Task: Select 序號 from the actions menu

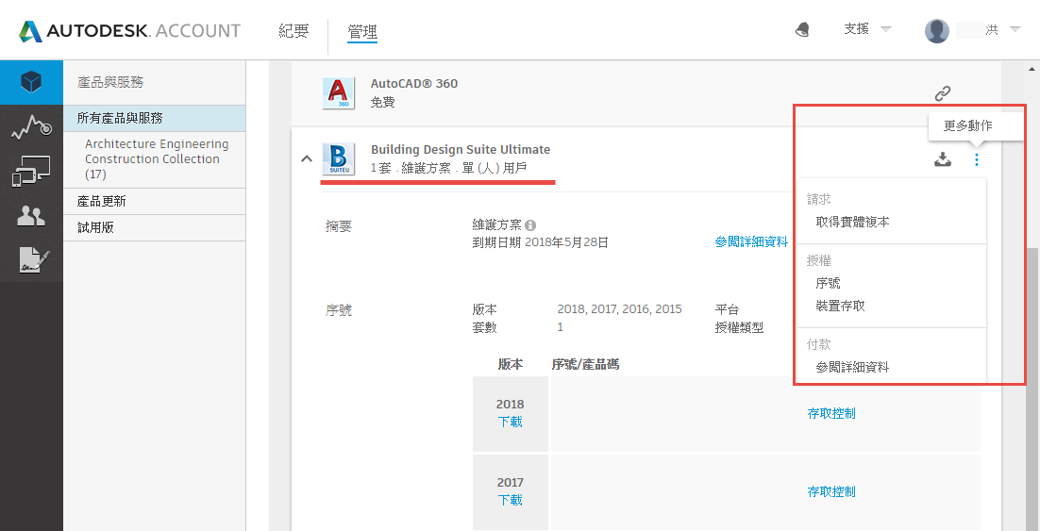Action: (x=829, y=284)
